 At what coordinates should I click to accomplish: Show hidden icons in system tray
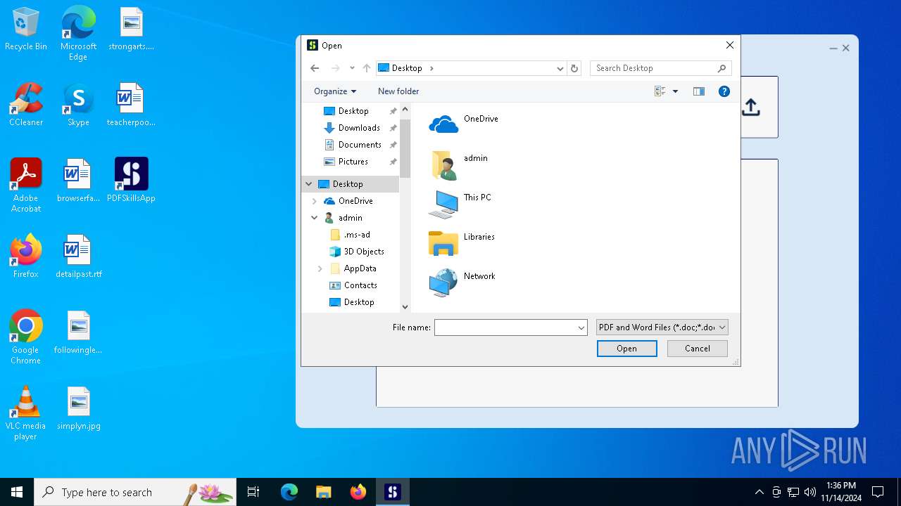(x=759, y=492)
